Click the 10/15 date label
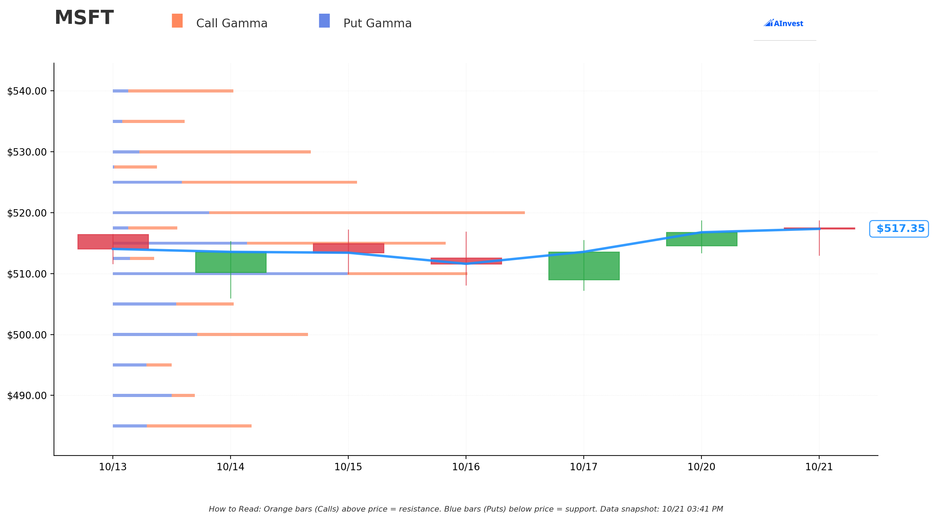This screenshot has width=932, height=520. (348, 467)
